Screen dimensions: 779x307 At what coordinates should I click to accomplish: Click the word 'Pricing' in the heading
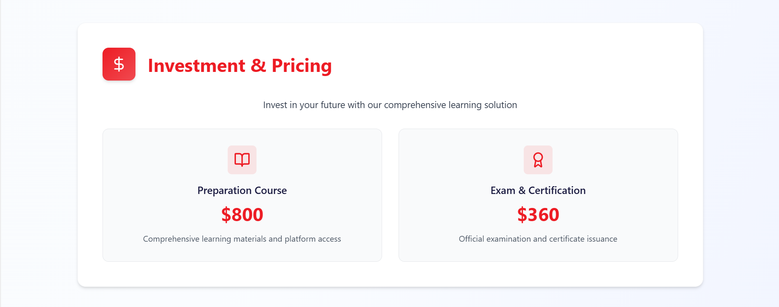[301, 66]
